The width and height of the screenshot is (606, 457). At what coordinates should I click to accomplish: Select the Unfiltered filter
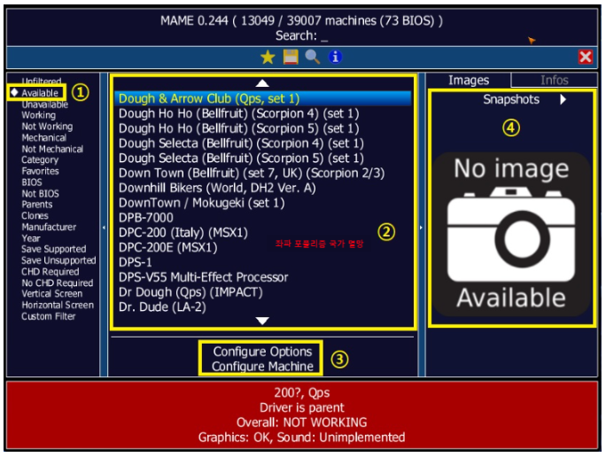coord(42,81)
